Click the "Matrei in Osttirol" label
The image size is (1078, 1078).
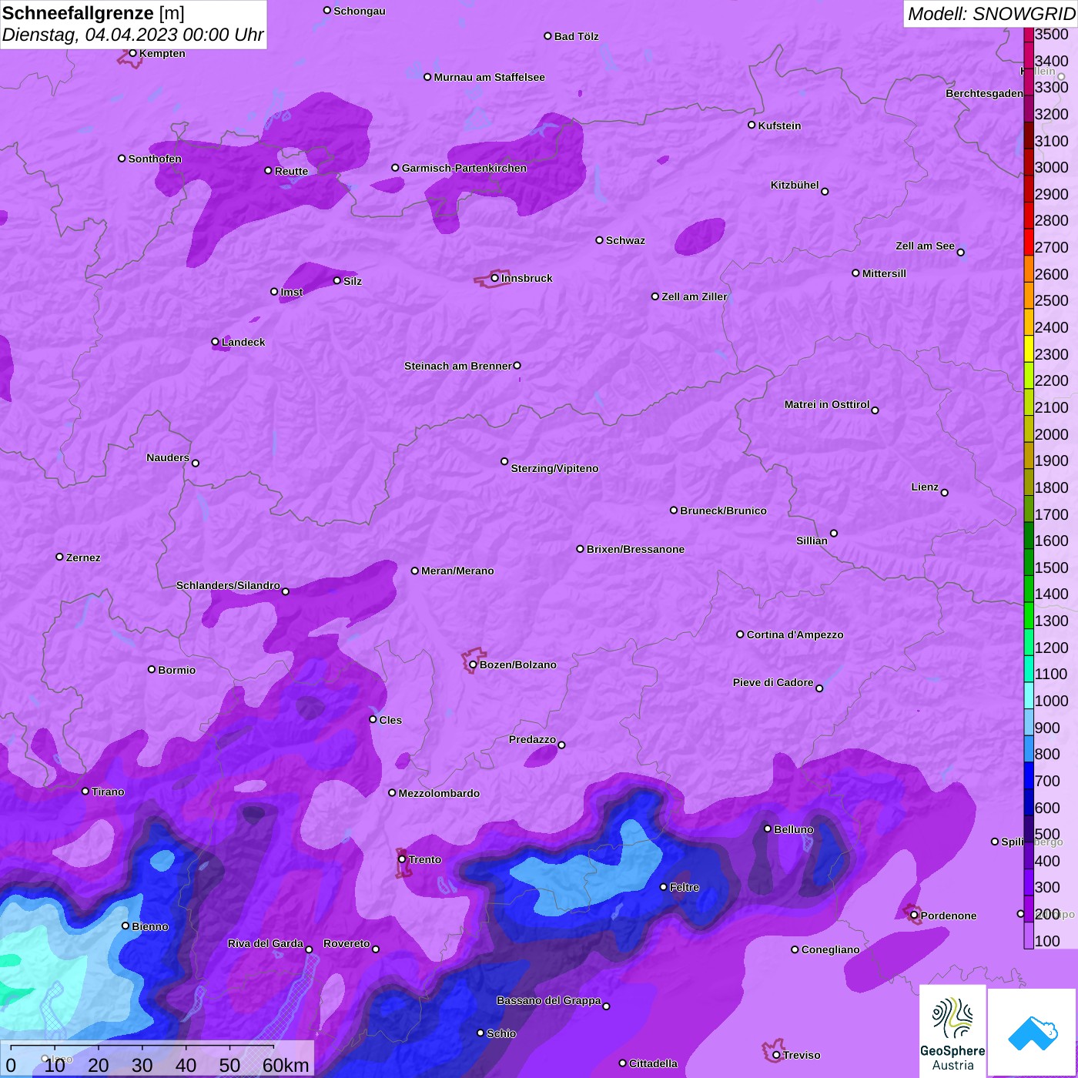pyautogui.click(x=827, y=404)
